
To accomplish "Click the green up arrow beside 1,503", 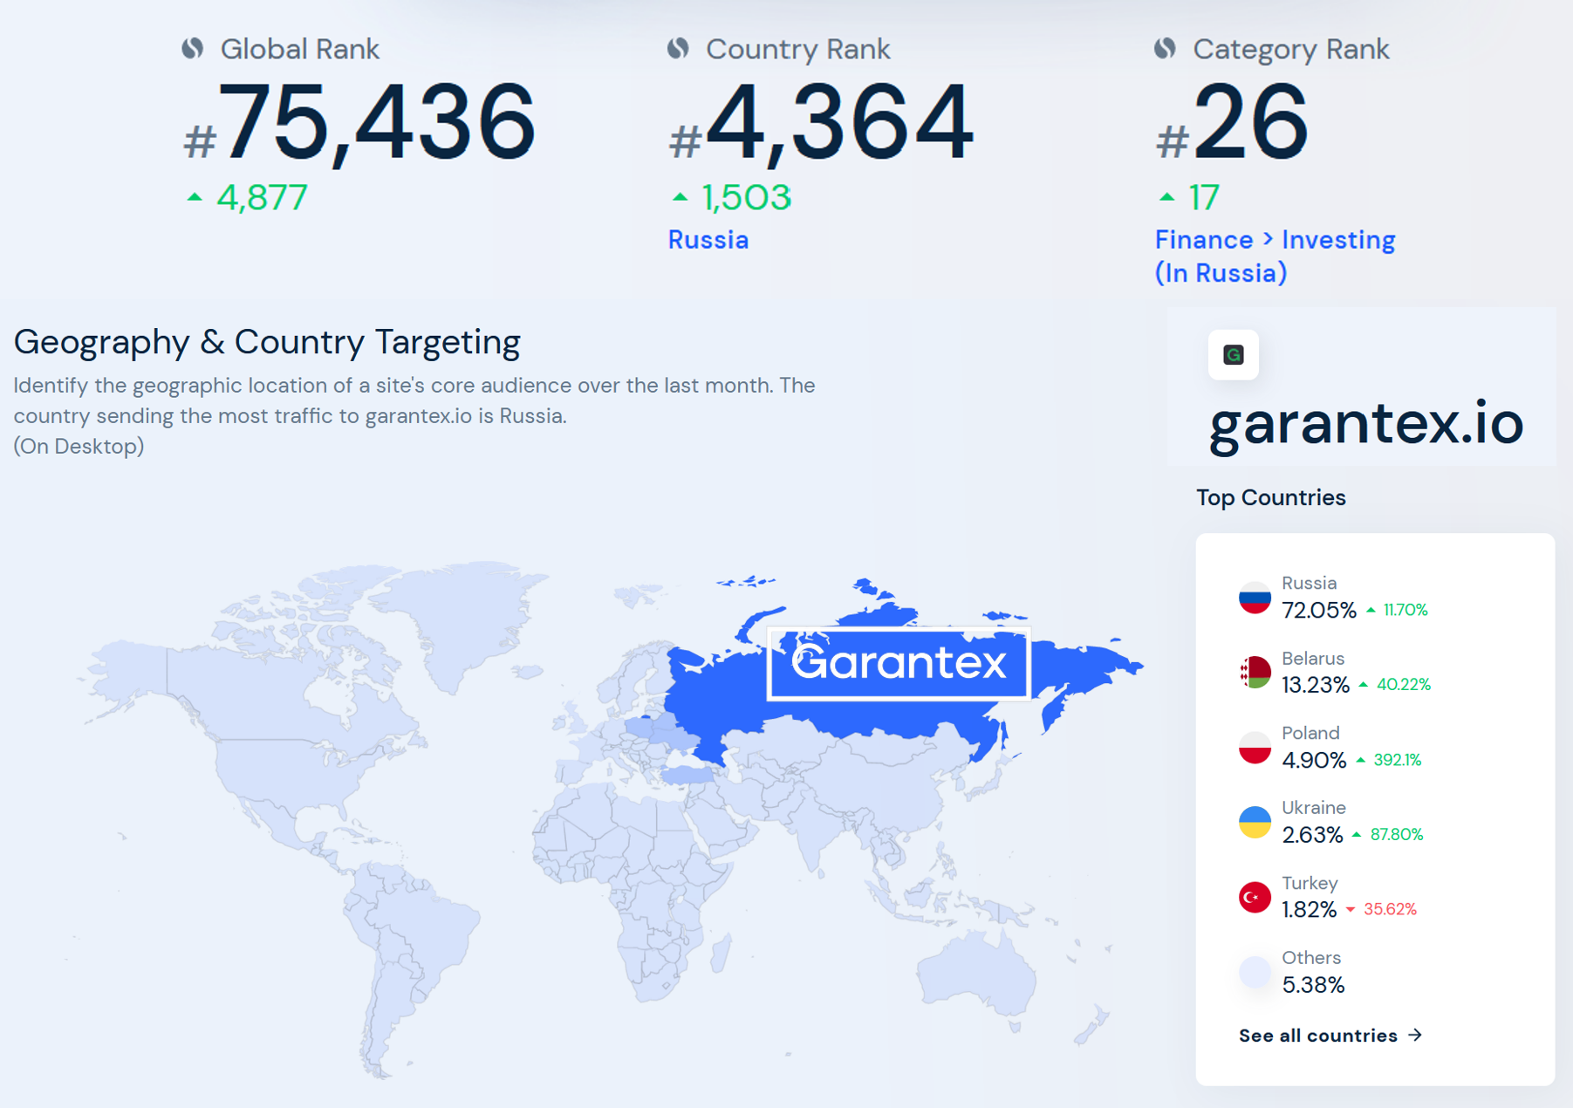I will tap(680, 198).
